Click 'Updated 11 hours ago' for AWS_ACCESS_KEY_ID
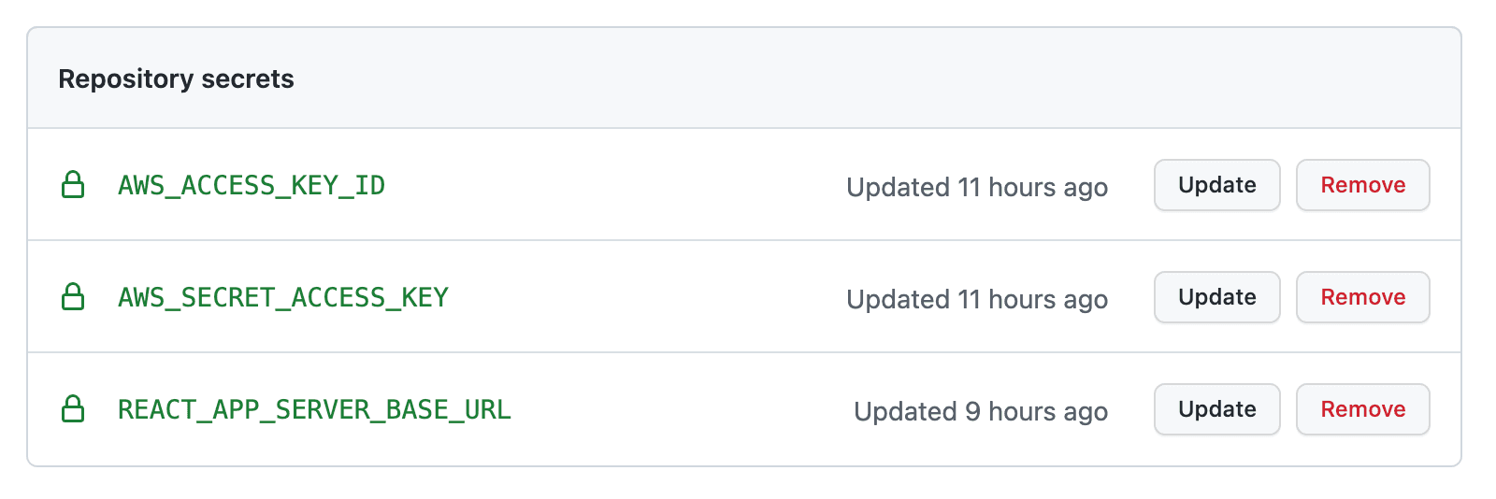The width and height of the screenshot is (1496, 499). (x=977, y=187)
